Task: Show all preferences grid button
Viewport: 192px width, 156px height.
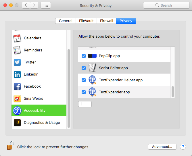Action: pos(46,5)
